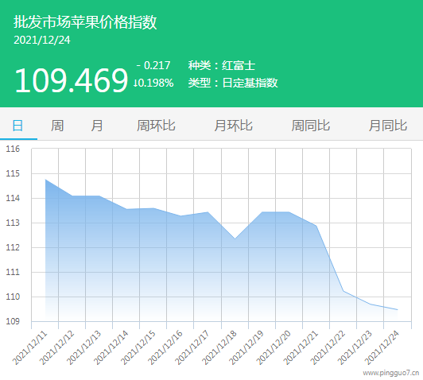Show the 周环比 week-over-week tab
423x380 pixels.
(x=156, y=126)
